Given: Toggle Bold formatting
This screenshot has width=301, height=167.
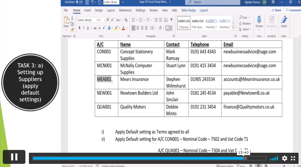Looking at the screenshot, I should pos(79,28).
